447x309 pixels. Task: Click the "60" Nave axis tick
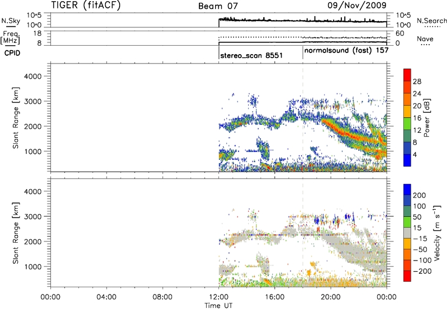[400, 33]
